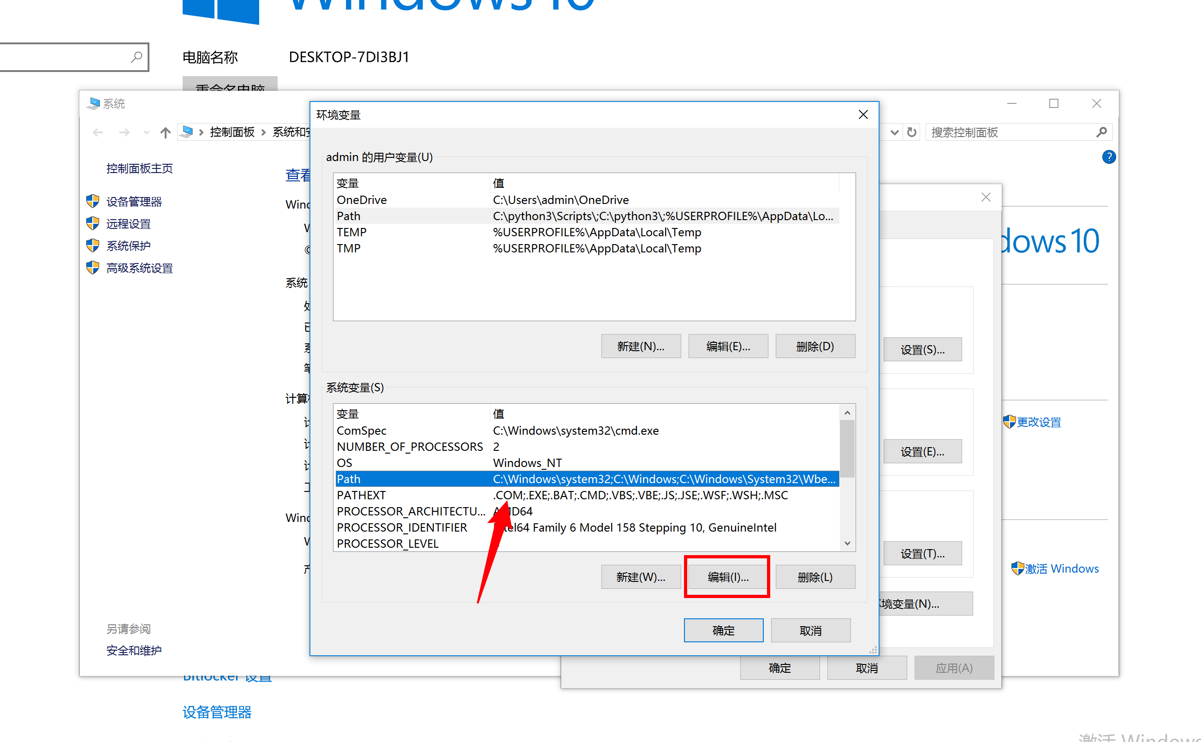
Task: Click 变量 column header in user variables
Action: tap(411, 183)
